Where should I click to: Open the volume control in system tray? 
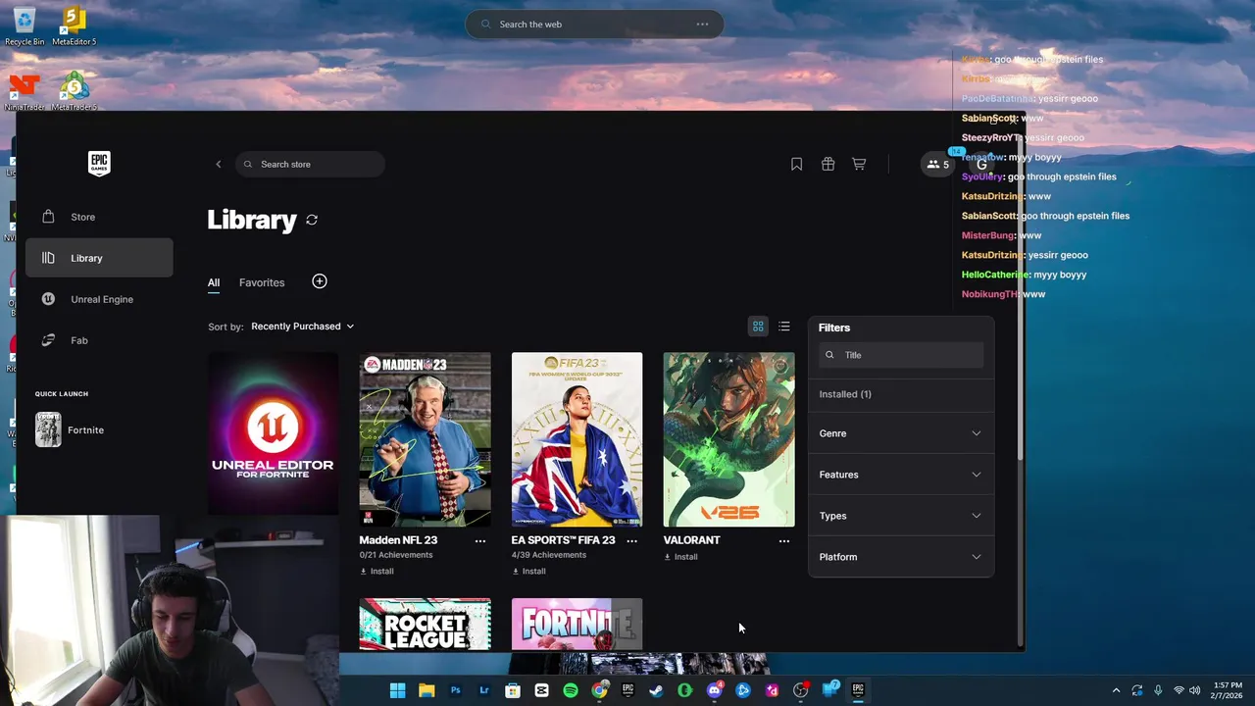(x=1194, y=690)
